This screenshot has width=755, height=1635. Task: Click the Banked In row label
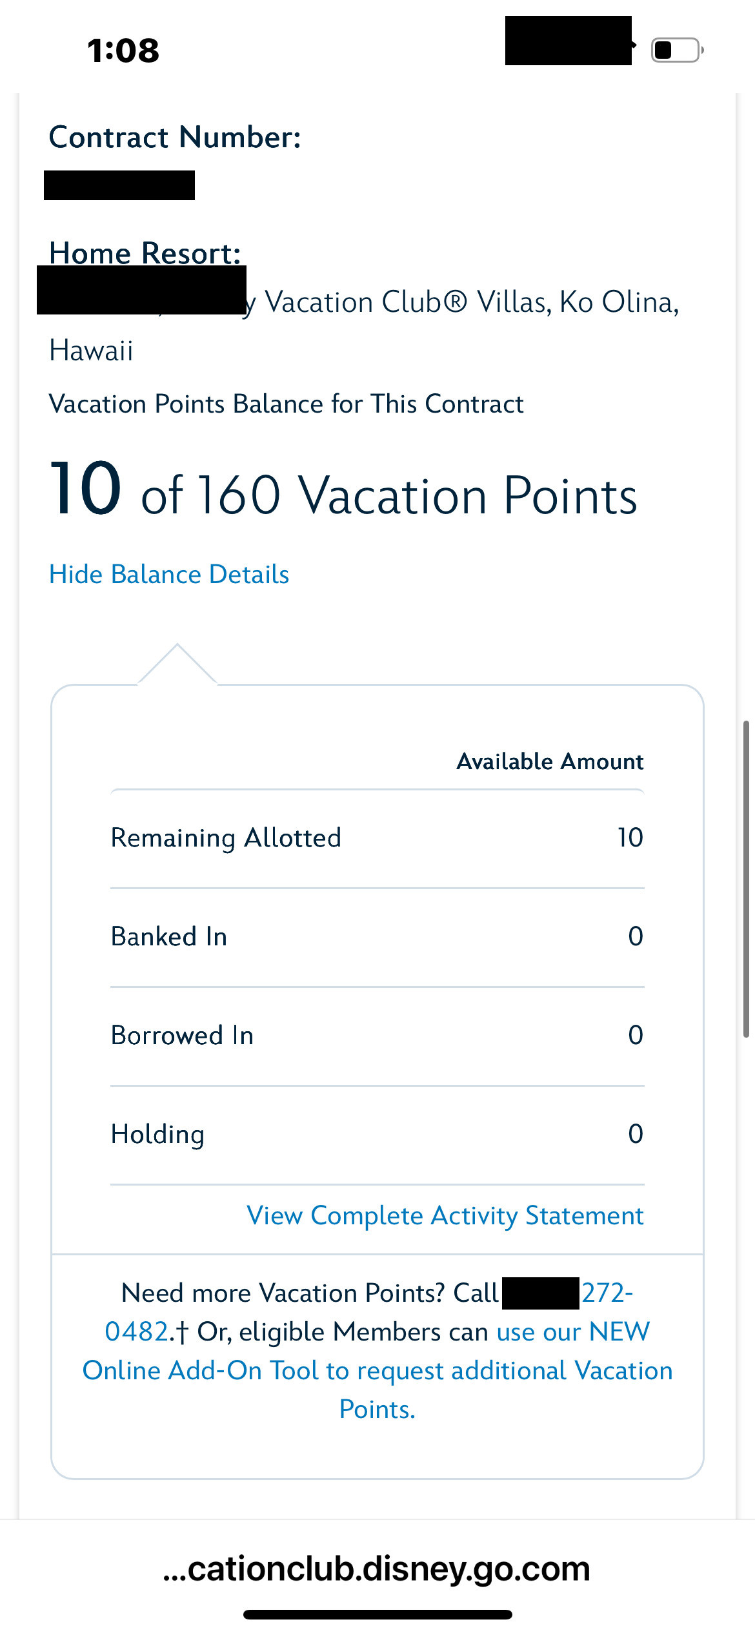pyautogui.click(x=169, y=937)
